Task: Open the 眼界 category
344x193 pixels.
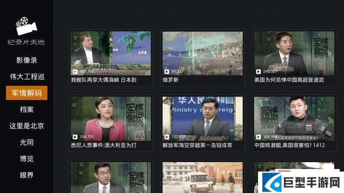Action: (x=27, y=175)
